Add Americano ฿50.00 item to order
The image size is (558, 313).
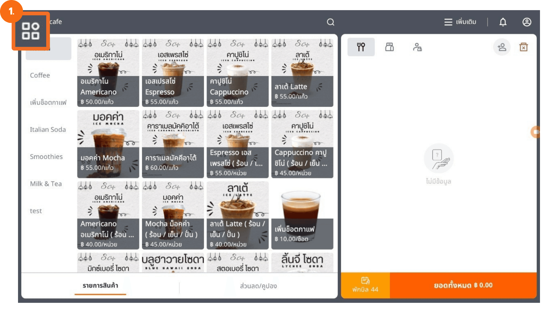[x=108, y=73]
